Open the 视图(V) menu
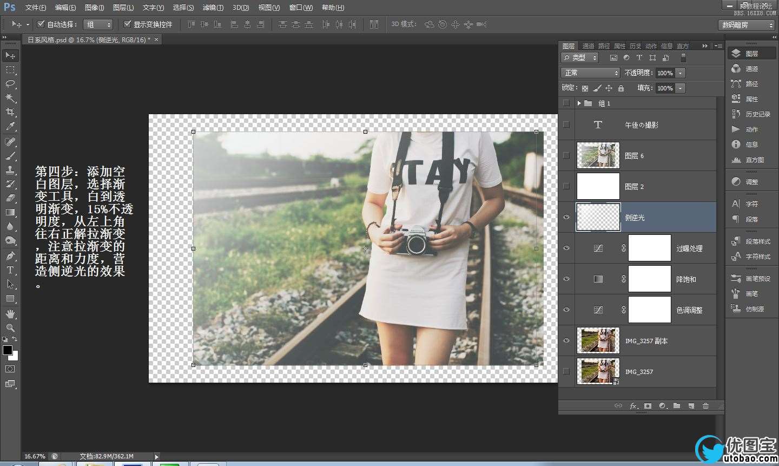Viewport: 779px width, 466px height. coord(269,8)
